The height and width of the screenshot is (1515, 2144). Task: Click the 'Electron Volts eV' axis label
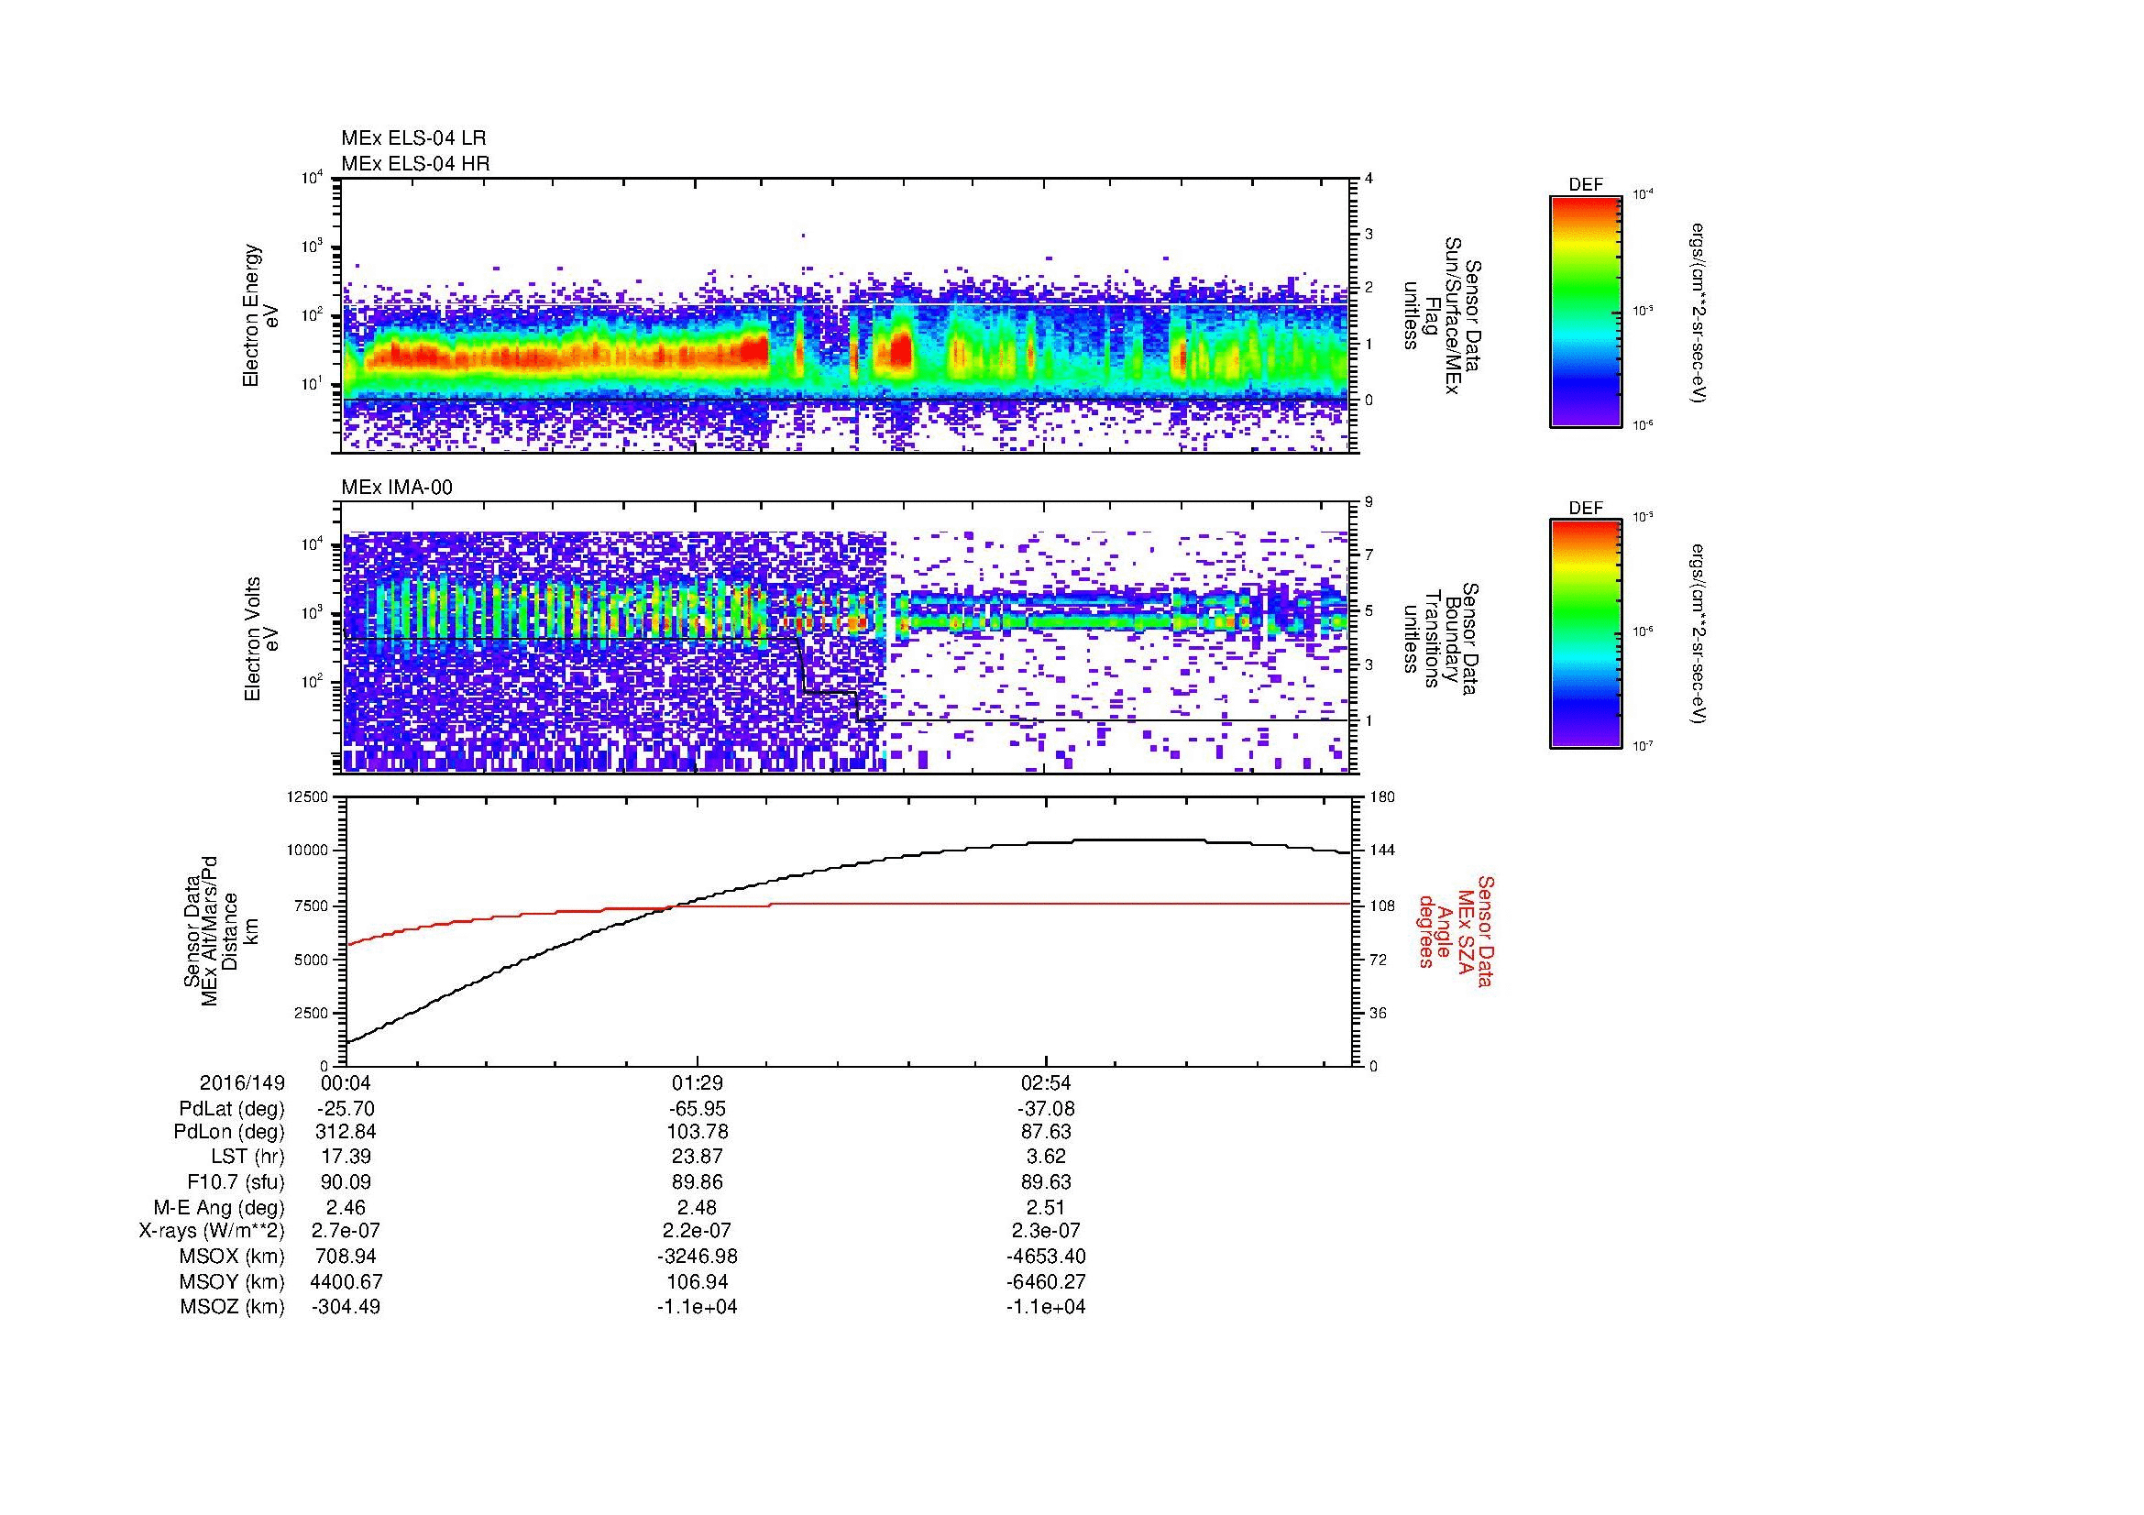(260, 639)
